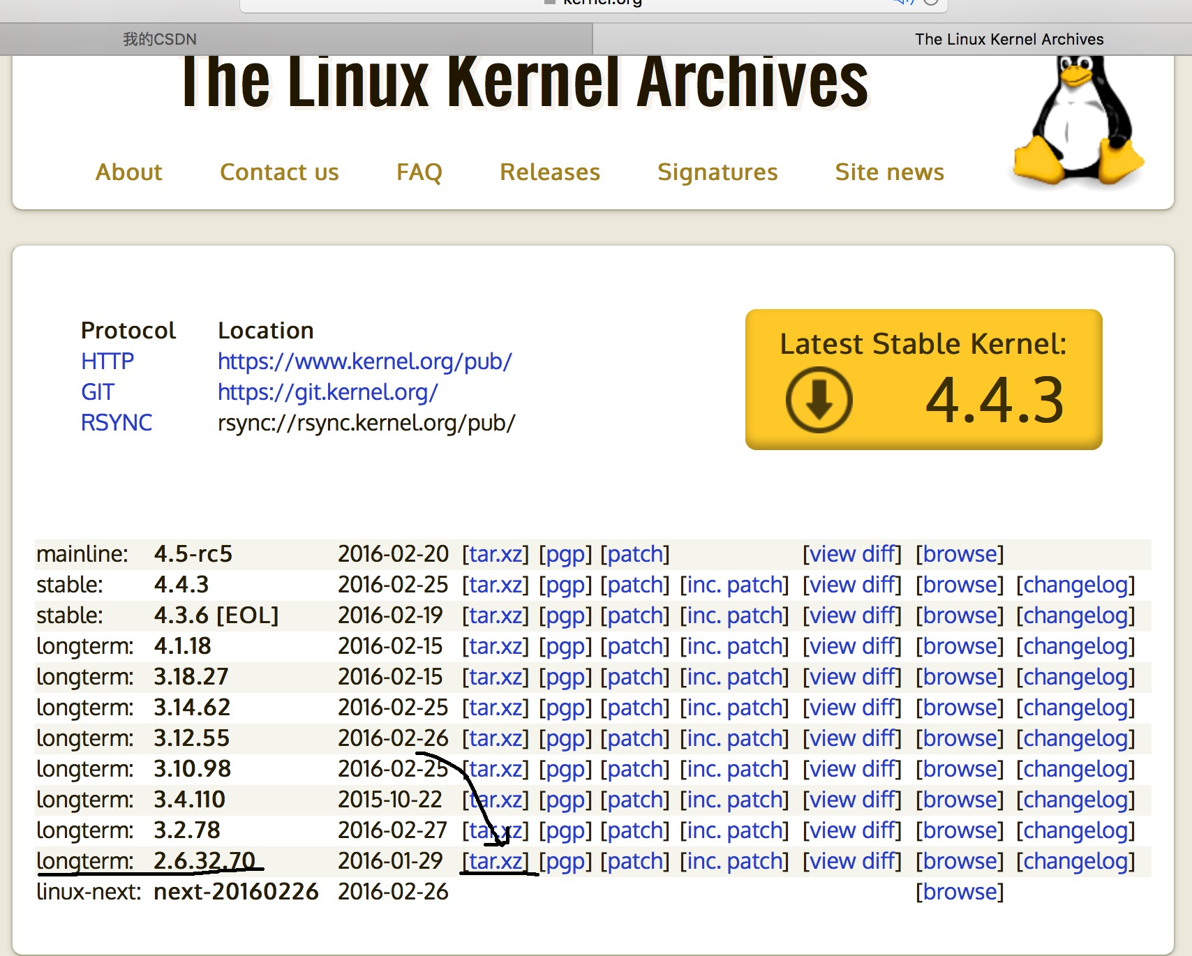Open https://www.kernel.org/pub/ link
Screen dimensions: 1192x956
(x=365, y=361)
